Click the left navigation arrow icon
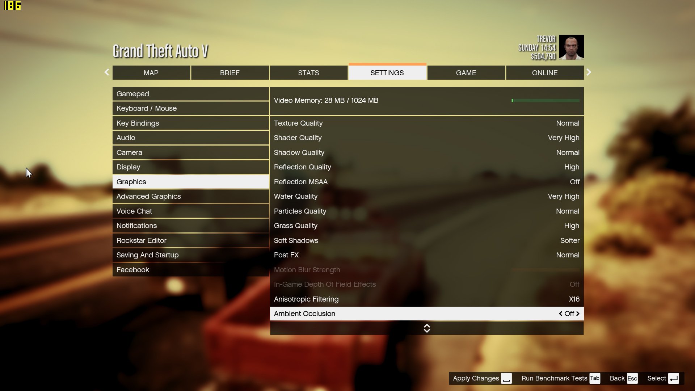This screenshot has width=695, height=391. 106,72
